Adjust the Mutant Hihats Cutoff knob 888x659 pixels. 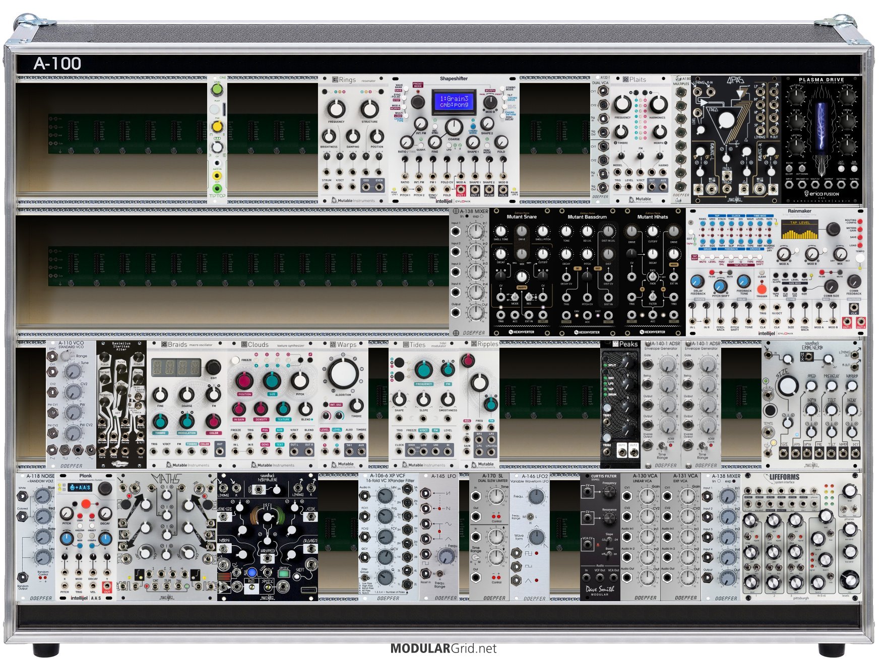click(x=653, y=231)
